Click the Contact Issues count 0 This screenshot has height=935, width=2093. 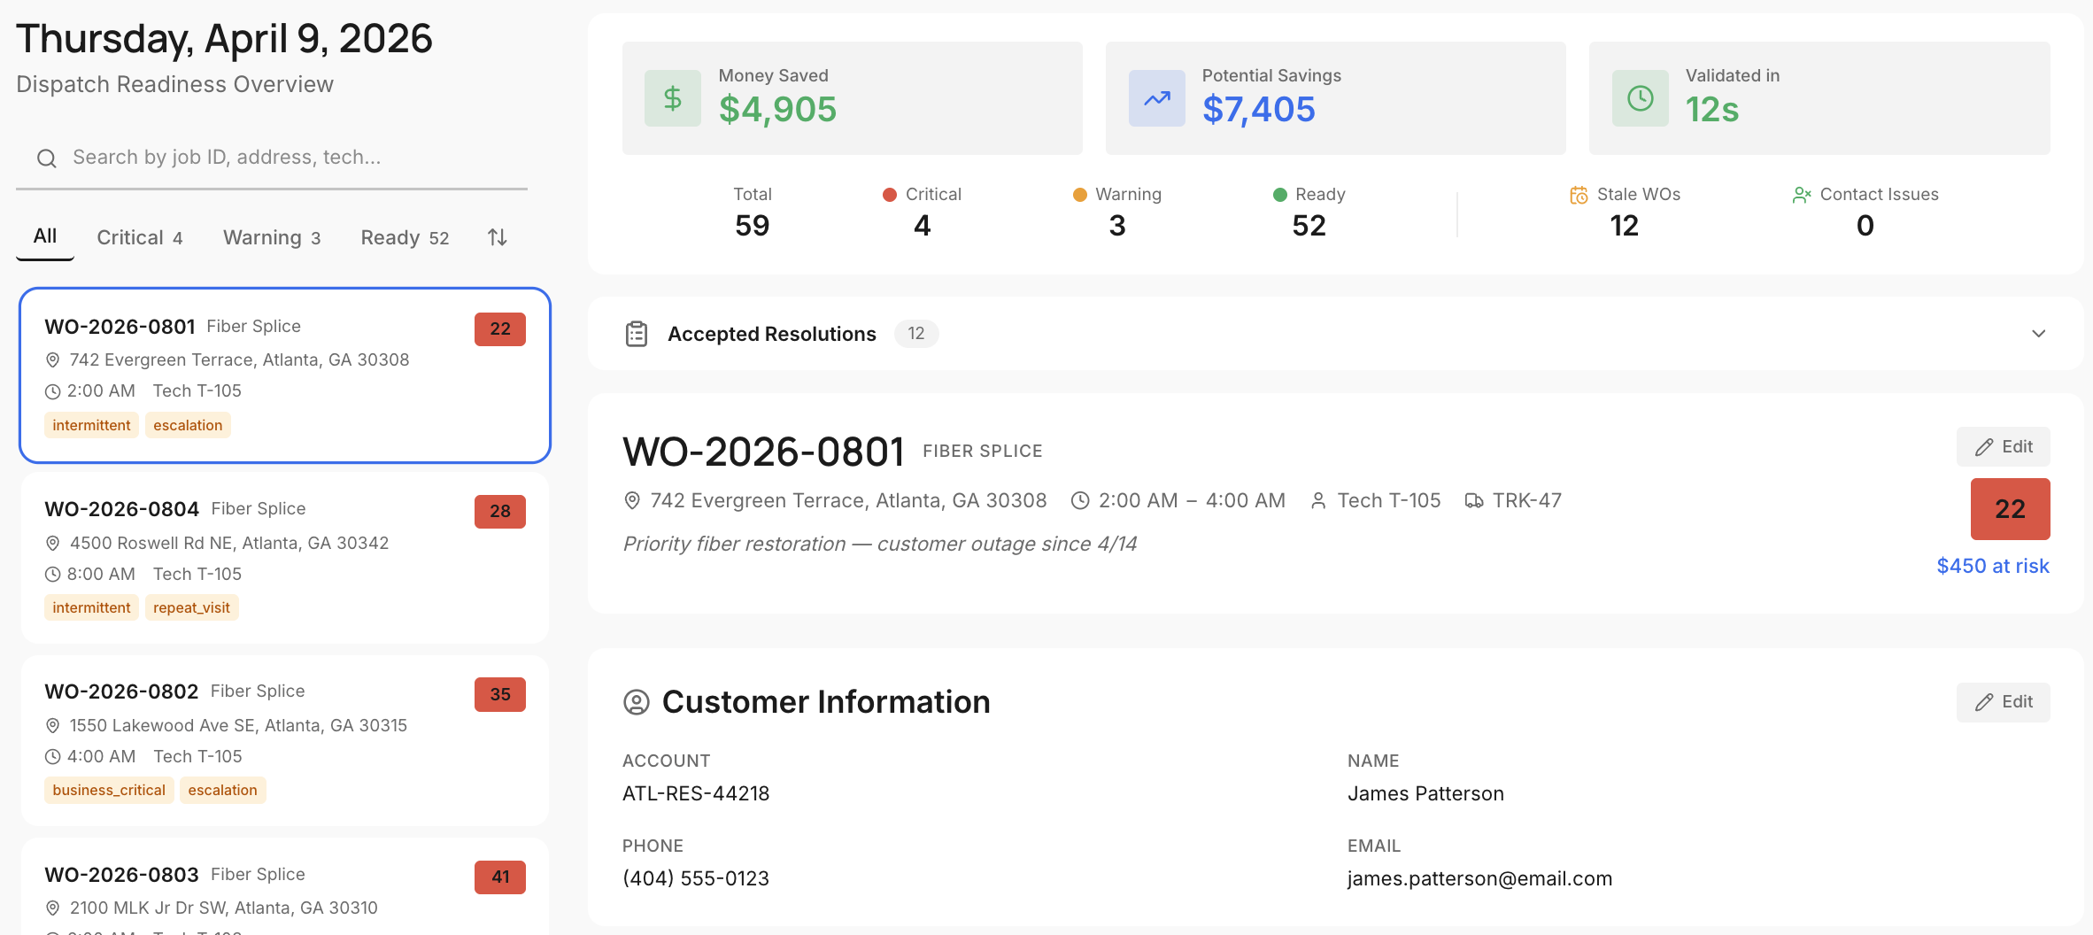(1865, 226)
